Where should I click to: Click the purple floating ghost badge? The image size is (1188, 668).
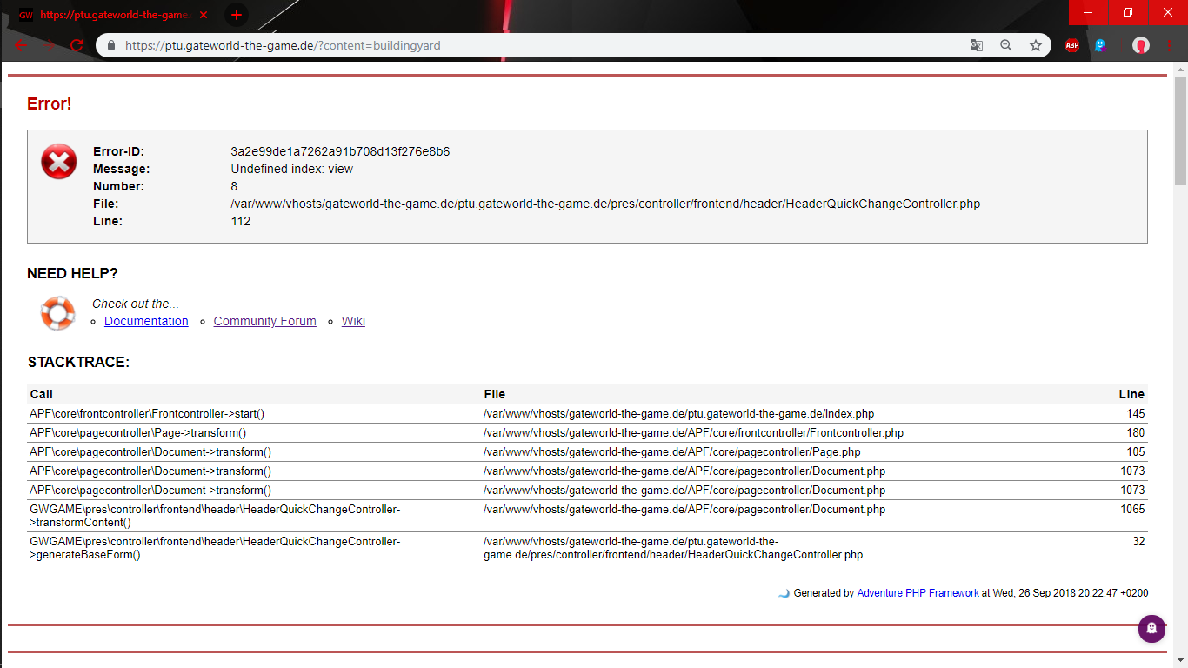(x=1151, y=628)
